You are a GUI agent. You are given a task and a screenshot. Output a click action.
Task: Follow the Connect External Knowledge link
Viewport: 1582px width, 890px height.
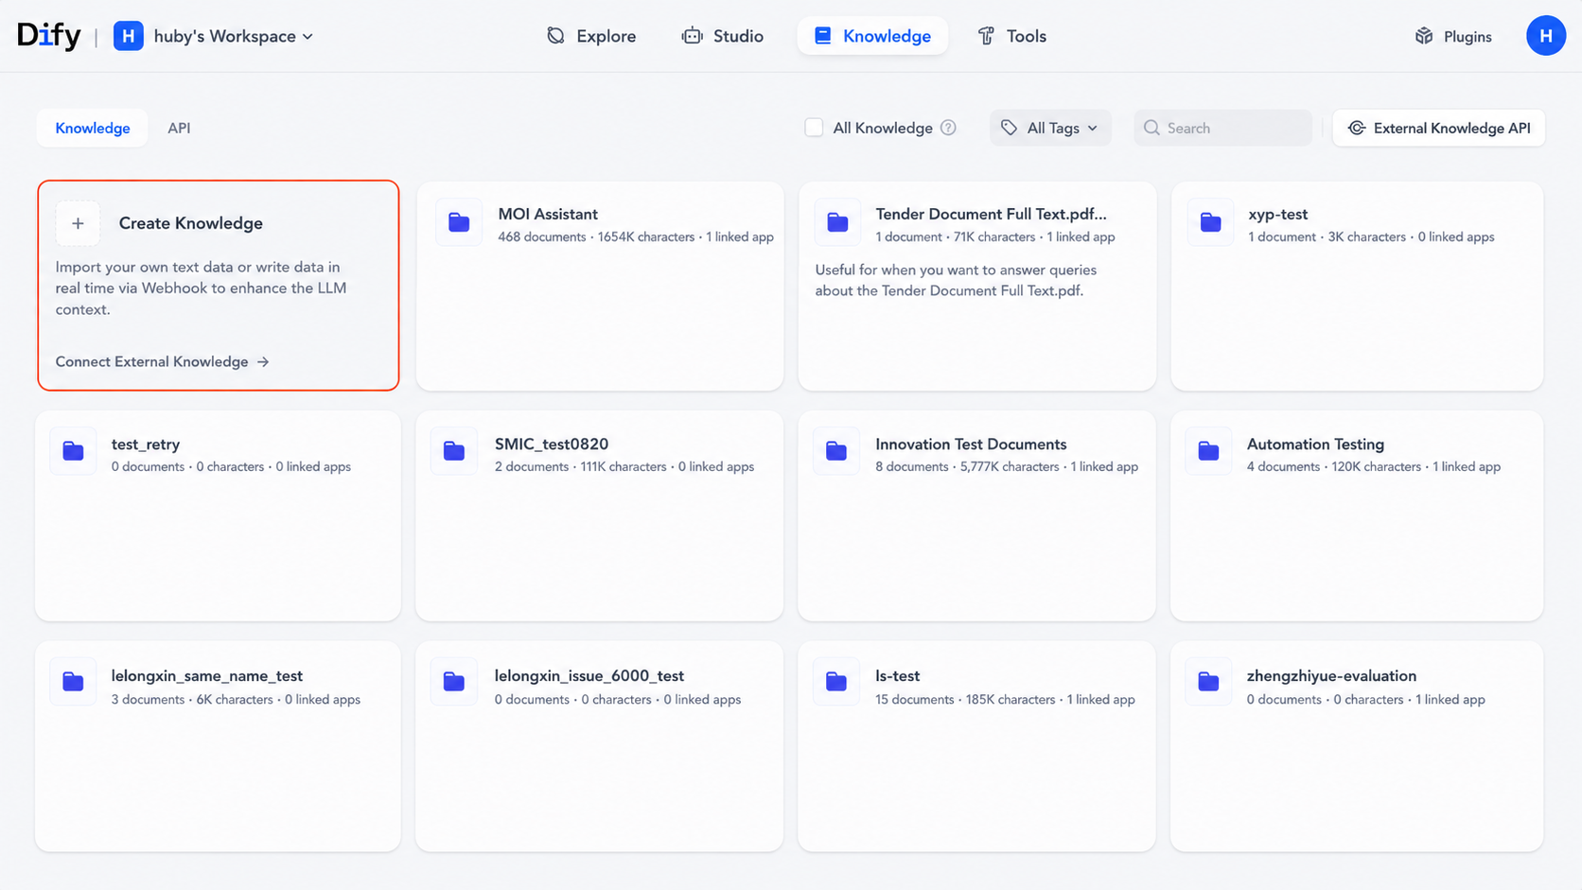(x=163, y=361)
